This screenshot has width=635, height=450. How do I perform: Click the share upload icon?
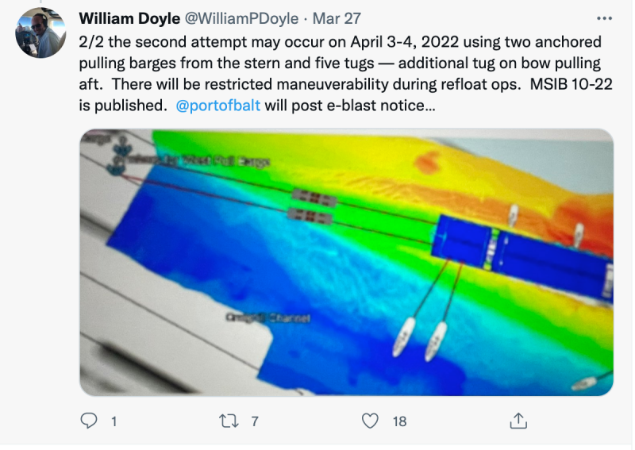click(x=518, y=421)
